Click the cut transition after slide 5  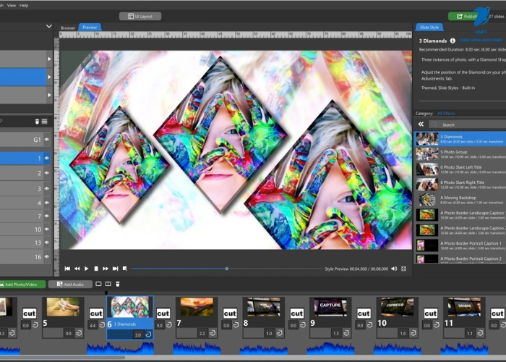click(x=96, y=313)
